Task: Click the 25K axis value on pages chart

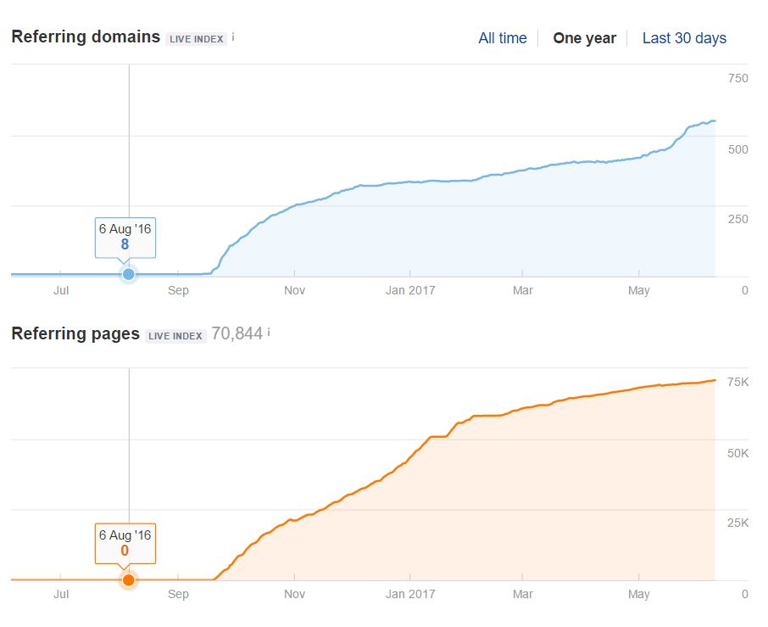Action: pyautogui.click(x=737, y=523)
